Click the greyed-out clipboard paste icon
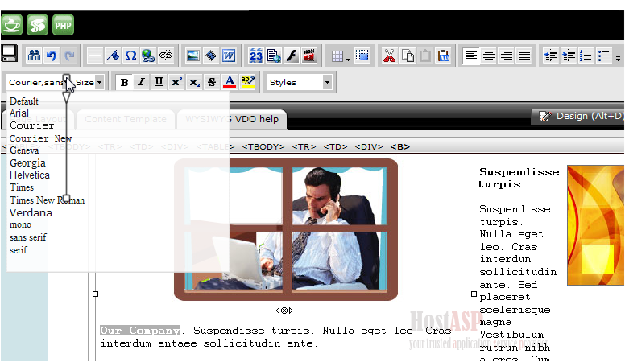This screenshot has height=362, width=625. click(x=425, y=56)
